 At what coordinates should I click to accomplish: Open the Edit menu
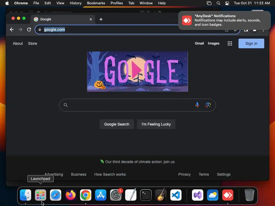pos(48,3)
